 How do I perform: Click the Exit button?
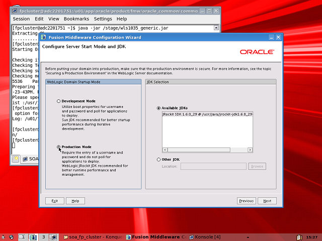(x=55, y=201)
